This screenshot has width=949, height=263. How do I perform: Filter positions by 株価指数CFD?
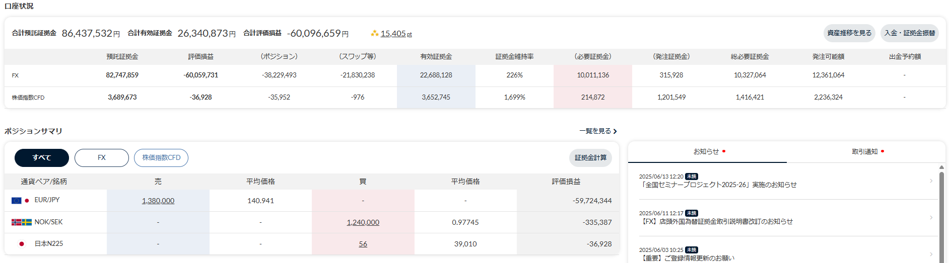161,158
